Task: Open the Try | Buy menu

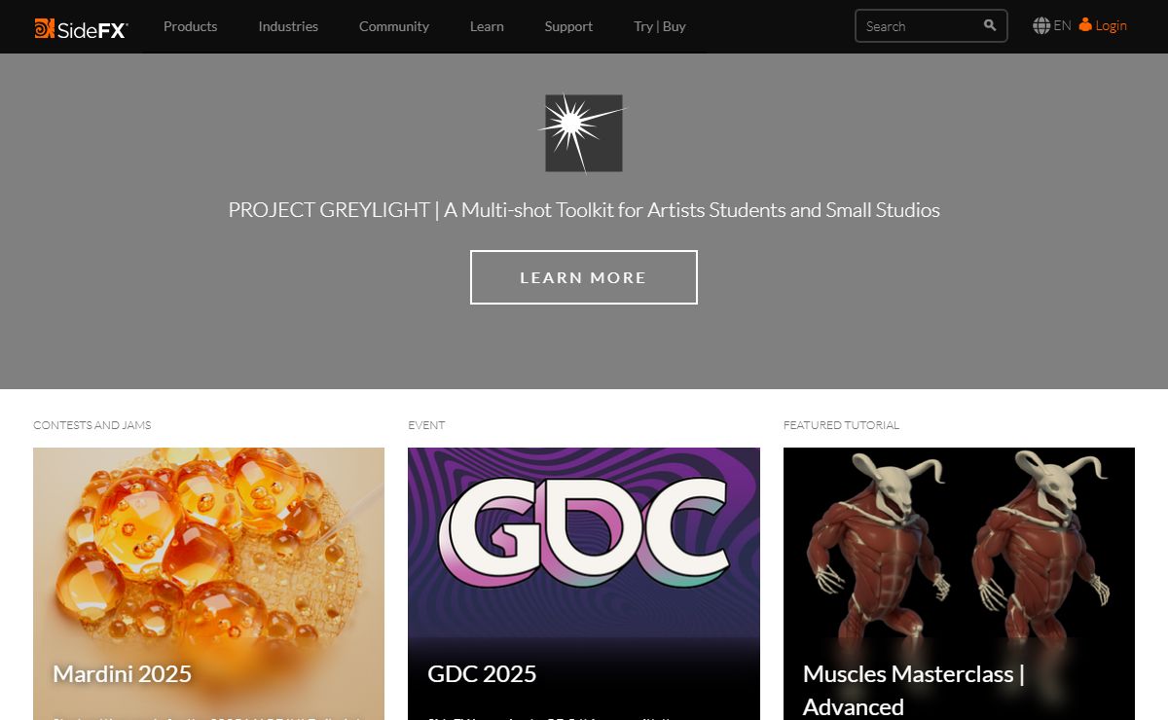Action: pyautogui.click(x=660, y=26)
